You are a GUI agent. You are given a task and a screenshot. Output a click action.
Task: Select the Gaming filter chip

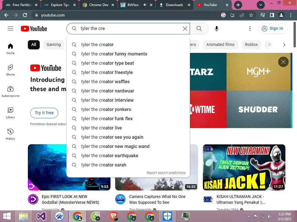pos(54,45)
